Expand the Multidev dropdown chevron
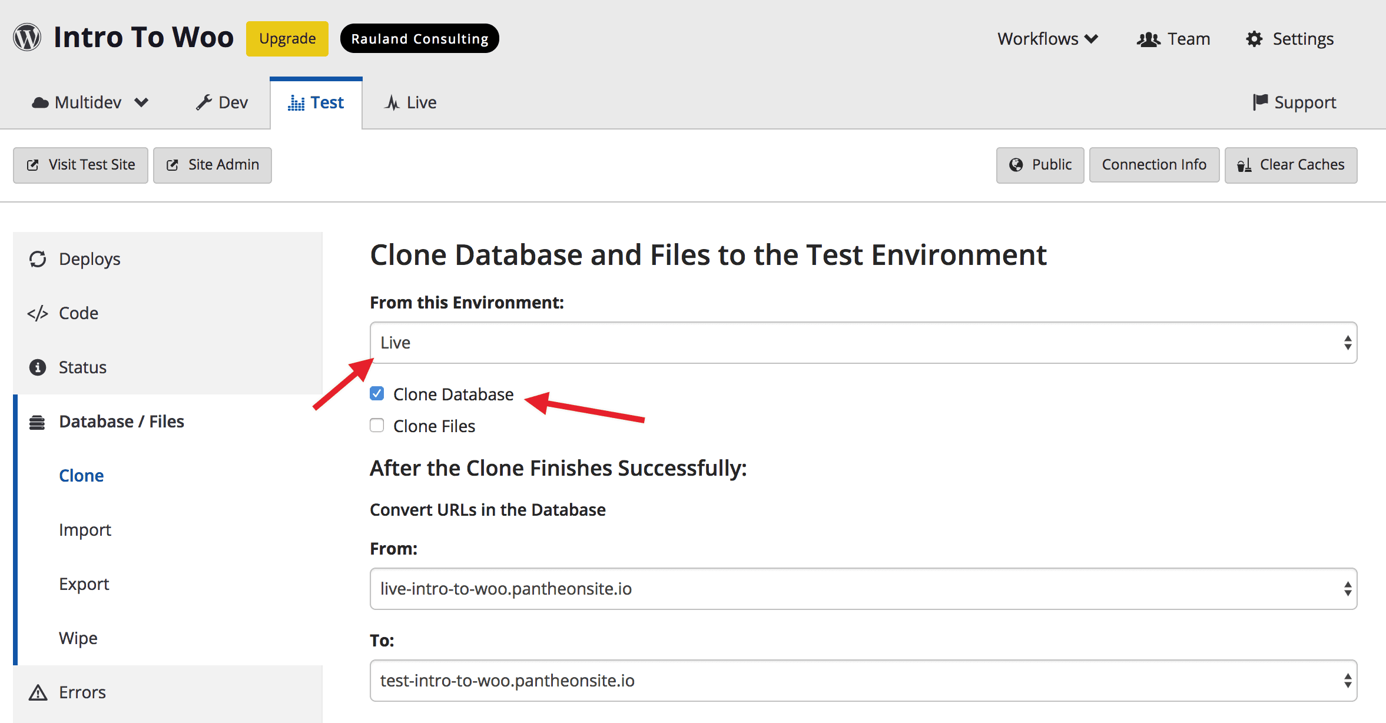The height and width of the screenshot is (723, 1386). [x=141, y=102]
